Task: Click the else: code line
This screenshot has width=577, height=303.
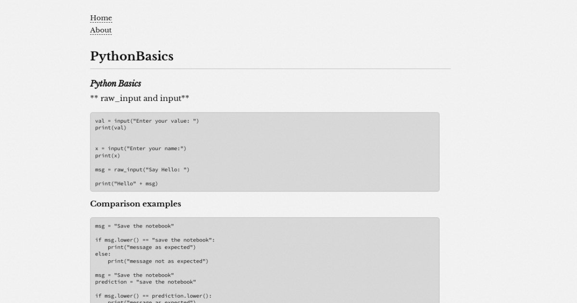Action: pos(102,254)
